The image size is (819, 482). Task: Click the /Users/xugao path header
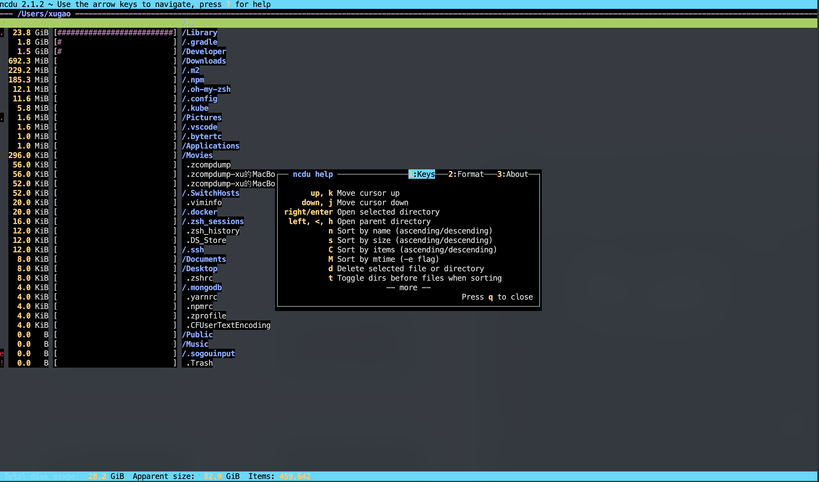click(x=44, y=14)
